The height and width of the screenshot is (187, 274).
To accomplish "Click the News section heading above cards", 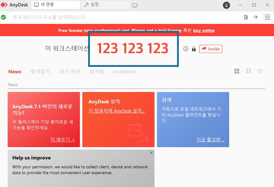I will point(13,85).
